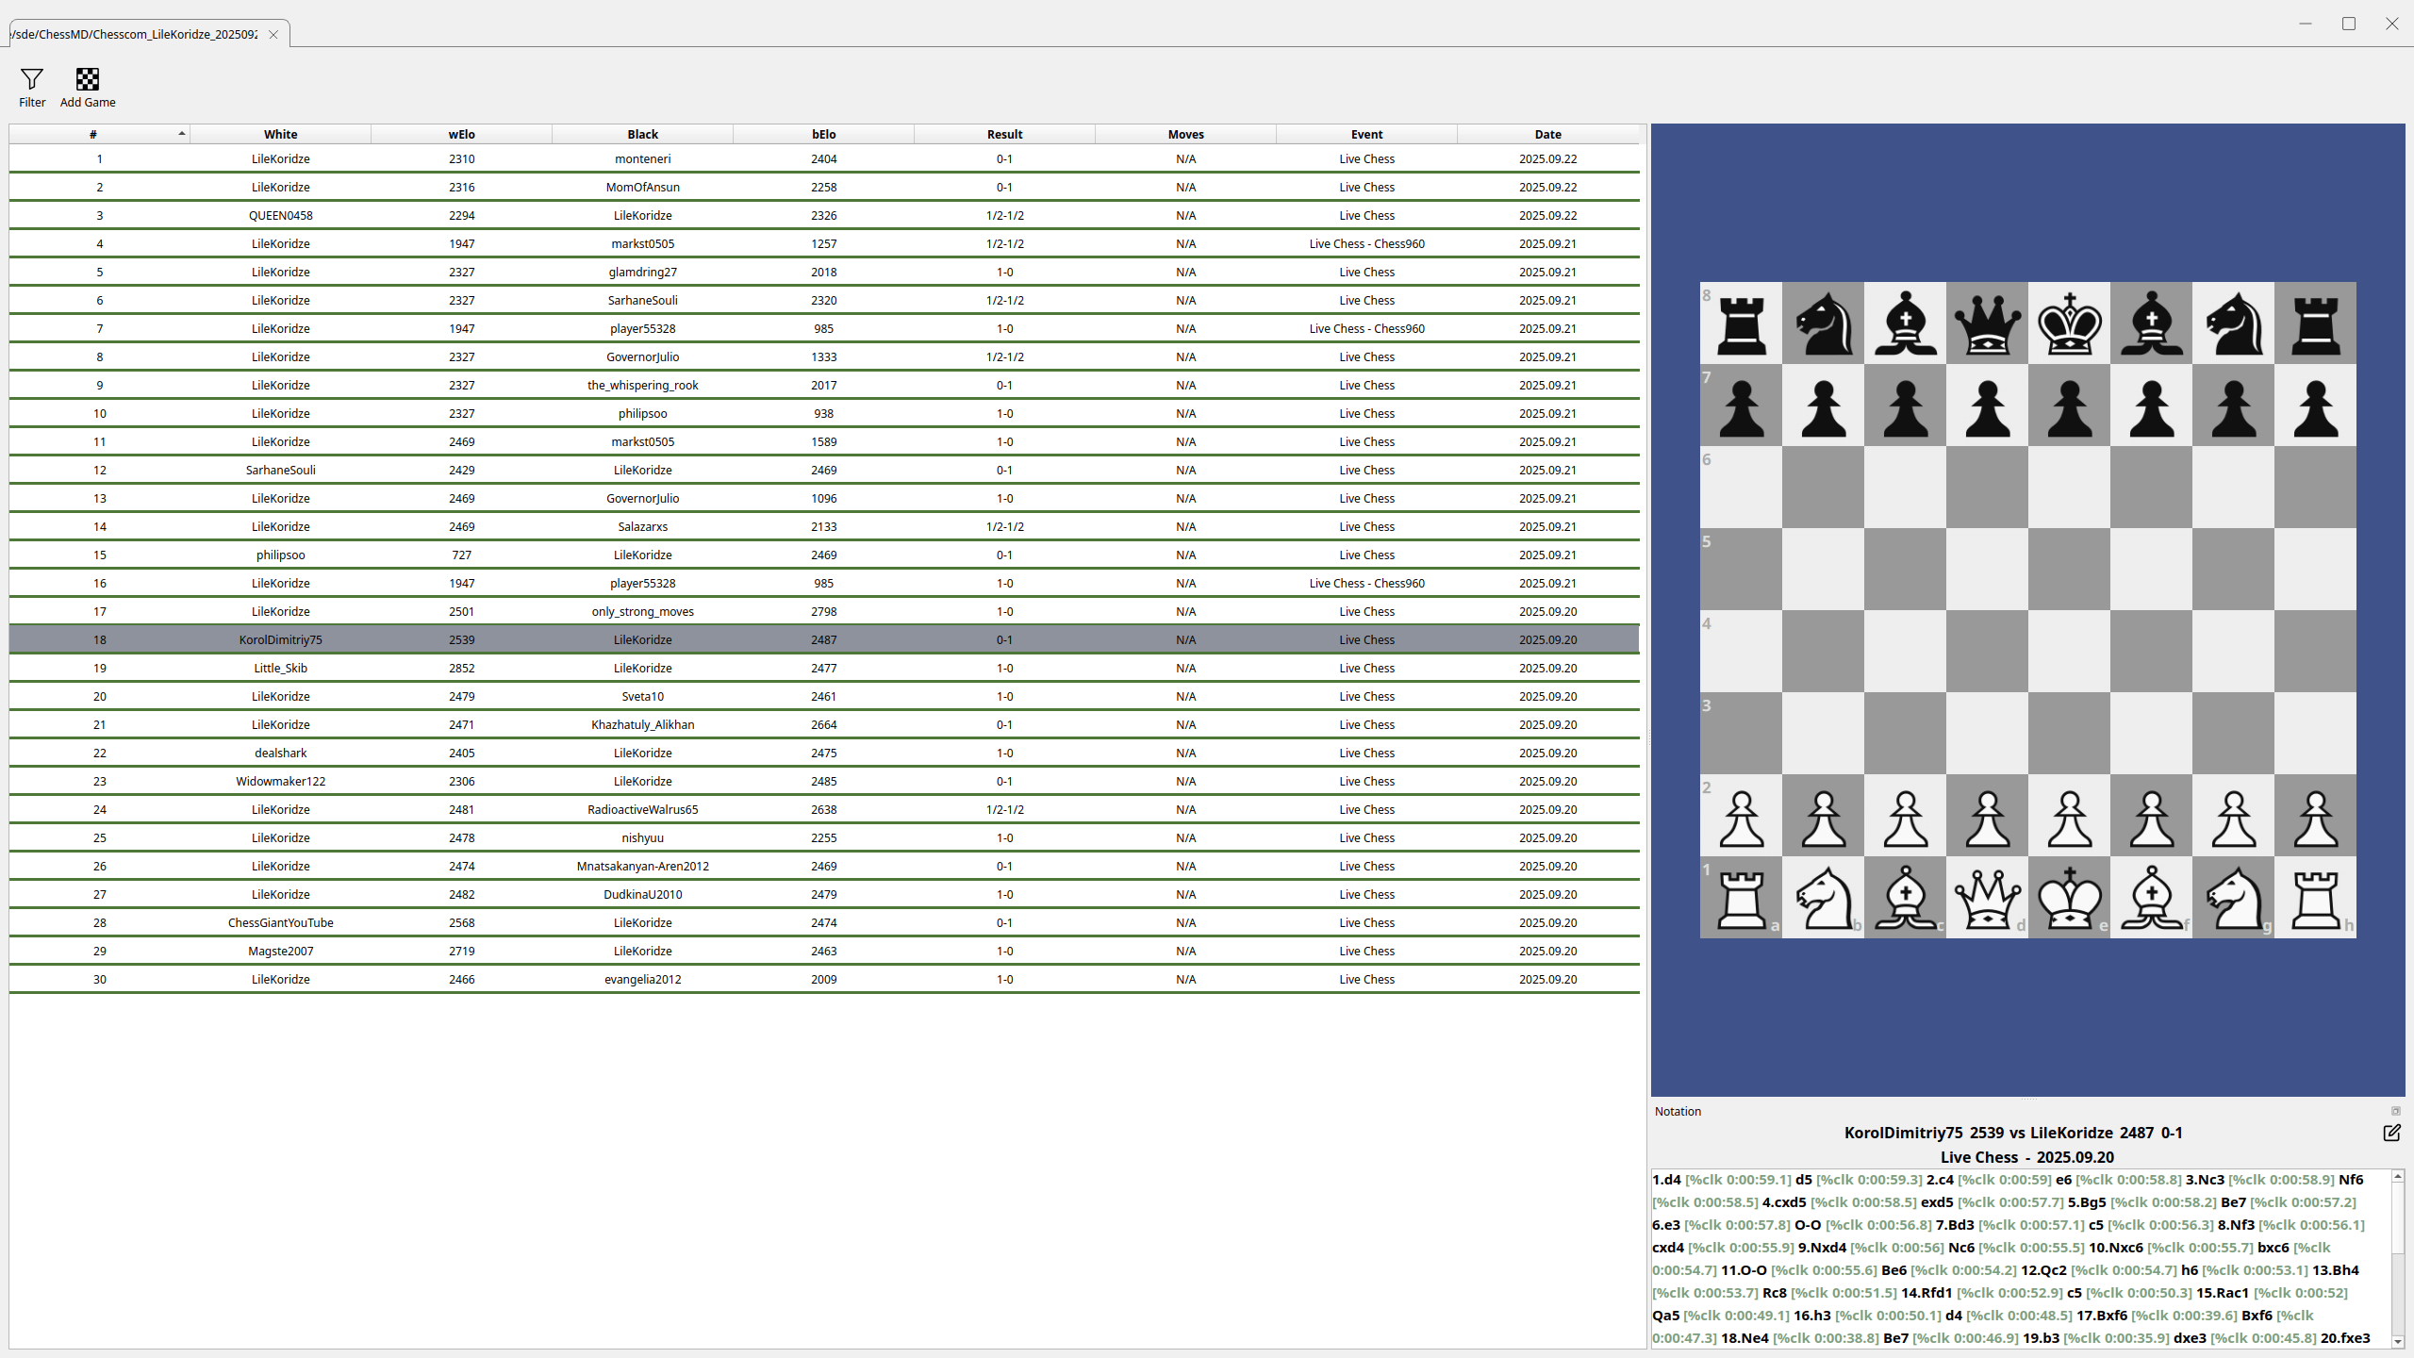This screenshot has height=1358, width=2414.
Task: Sort by Black column header
Action: pos(643,134)
